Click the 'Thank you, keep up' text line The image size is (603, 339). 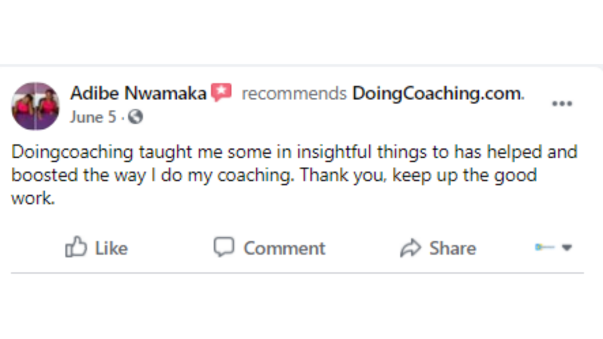(x=274, y=175)
